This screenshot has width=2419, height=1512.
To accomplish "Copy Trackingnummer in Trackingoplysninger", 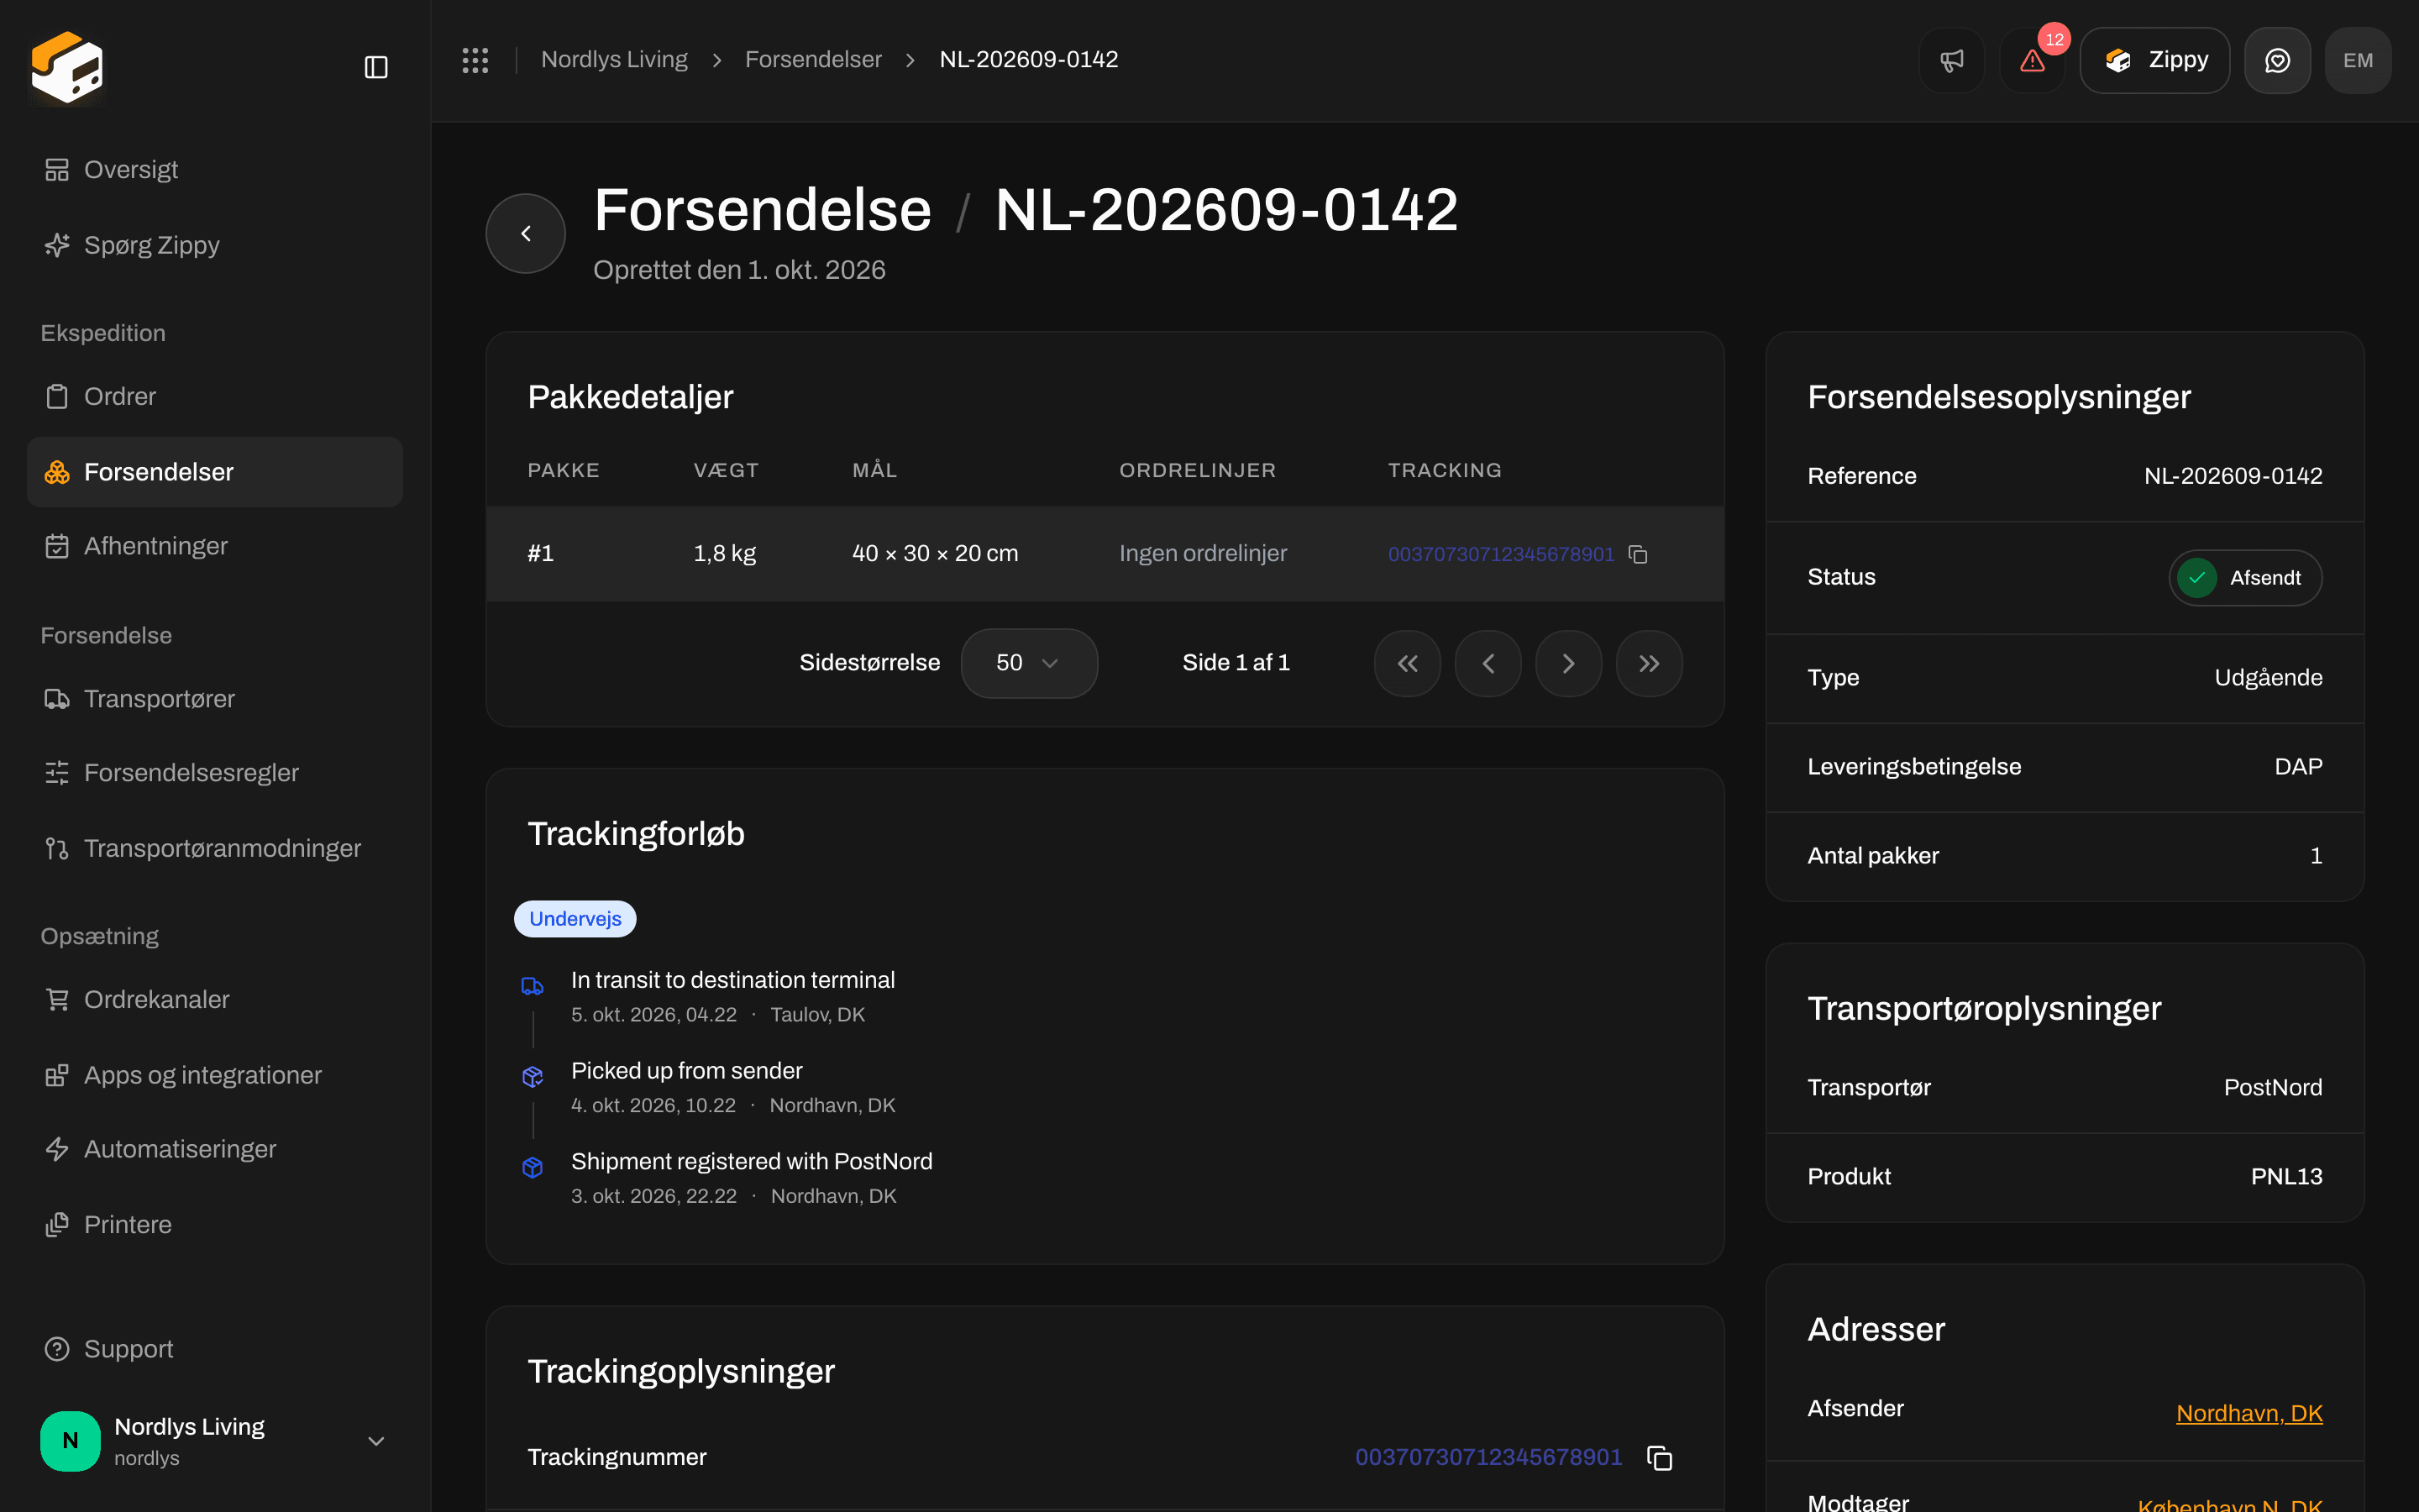I will pos(1660,1458).
